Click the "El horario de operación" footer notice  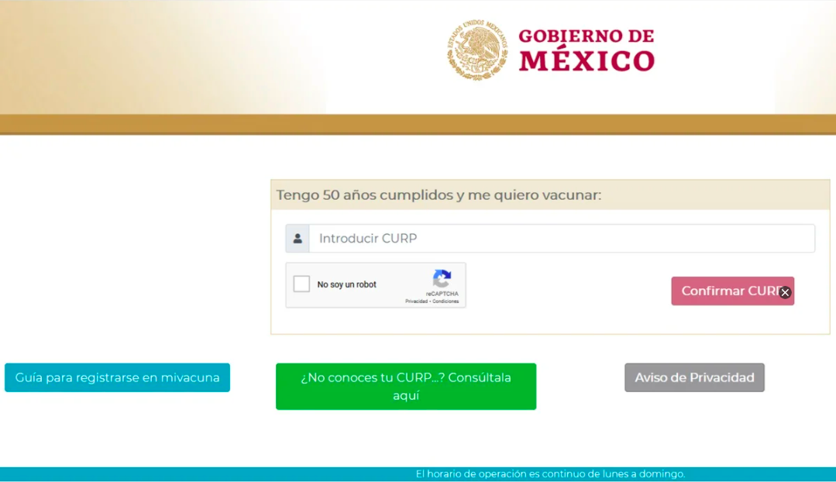tap(550, 474)
